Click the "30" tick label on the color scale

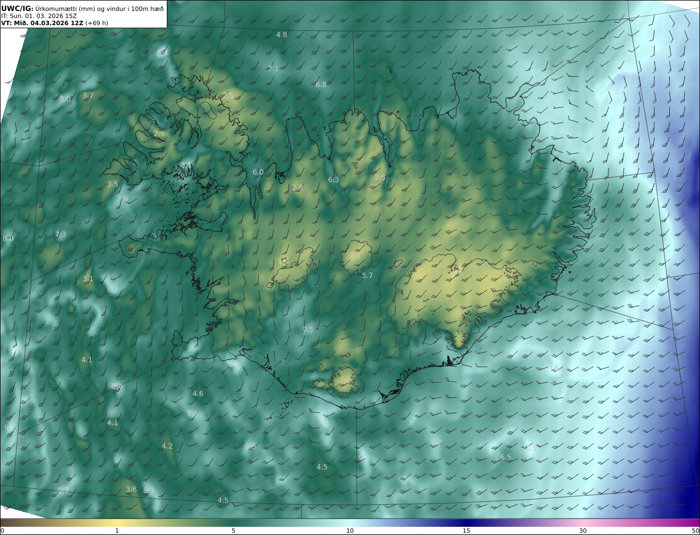(x=583, y=531)
